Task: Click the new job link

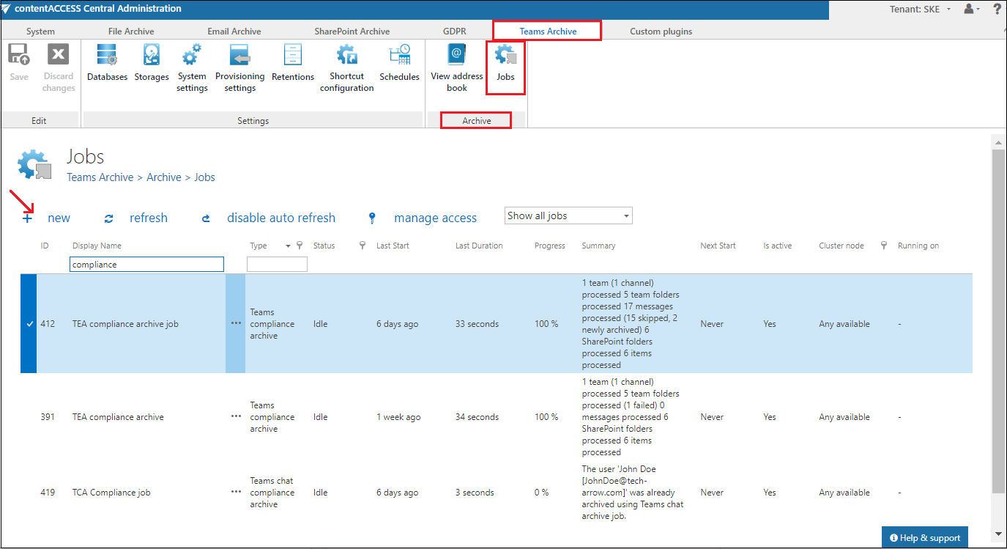Action: coord(59,218)
